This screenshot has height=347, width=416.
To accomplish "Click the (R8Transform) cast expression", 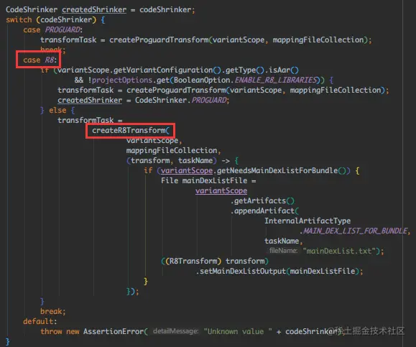I will [x=193, y=261].
